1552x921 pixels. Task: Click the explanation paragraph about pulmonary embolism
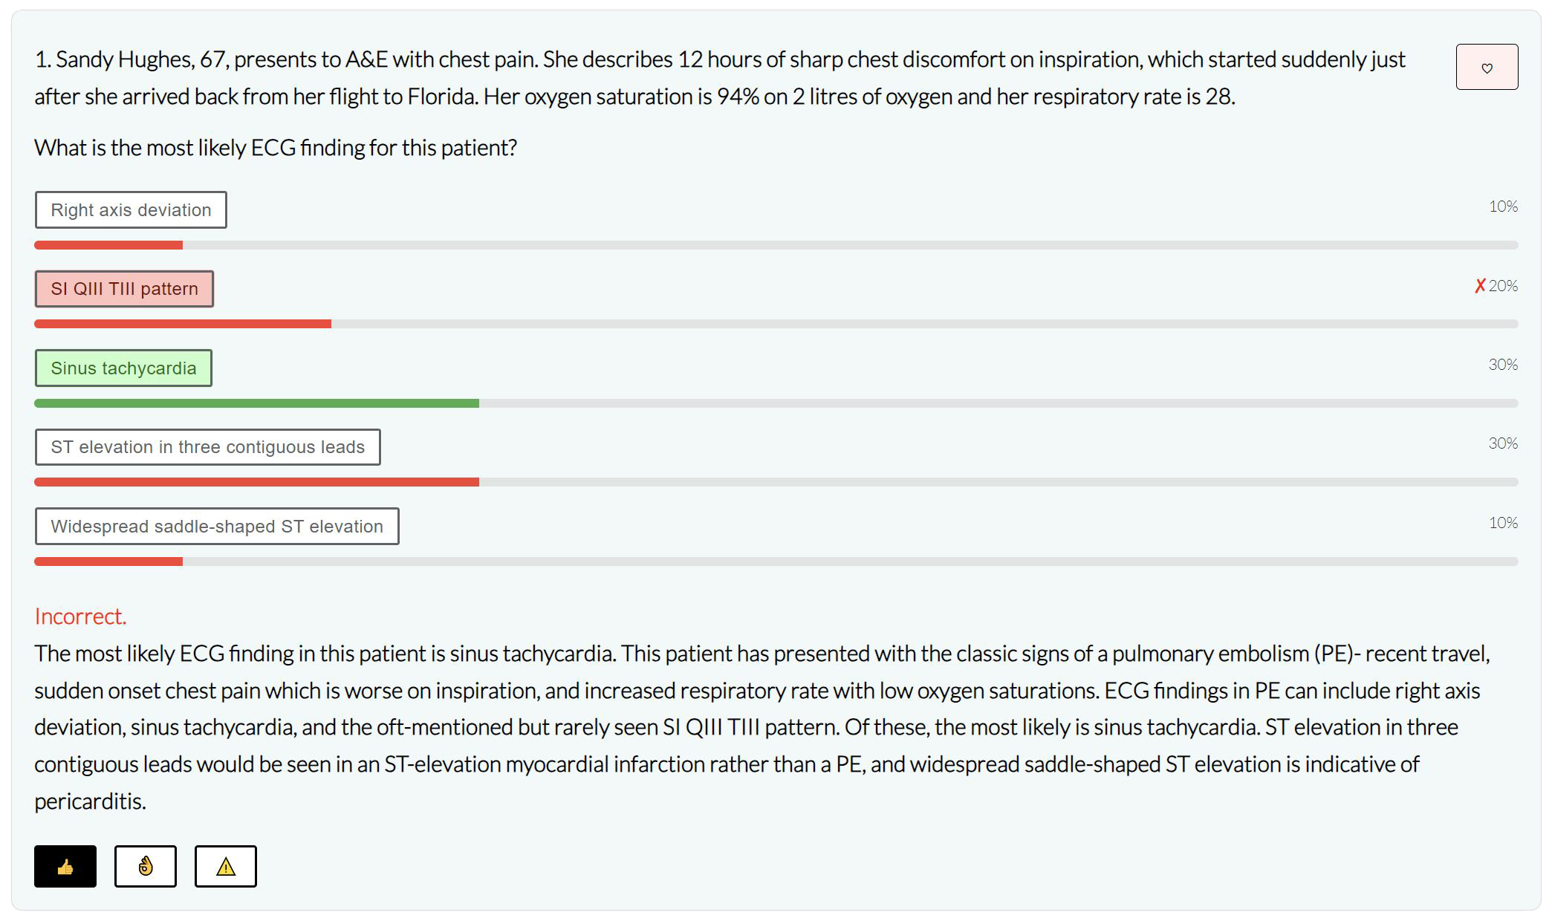pyautogui.click(x=743, y=727)
